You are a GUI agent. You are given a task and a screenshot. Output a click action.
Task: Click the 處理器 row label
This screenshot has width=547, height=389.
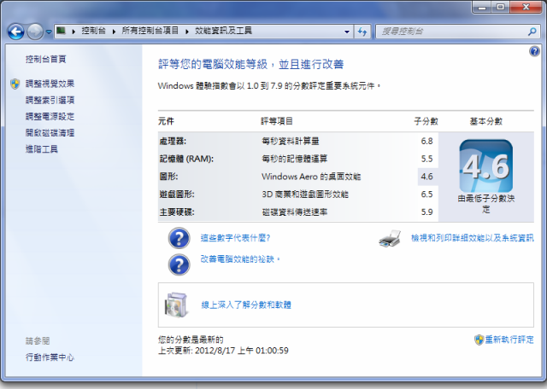173,141
